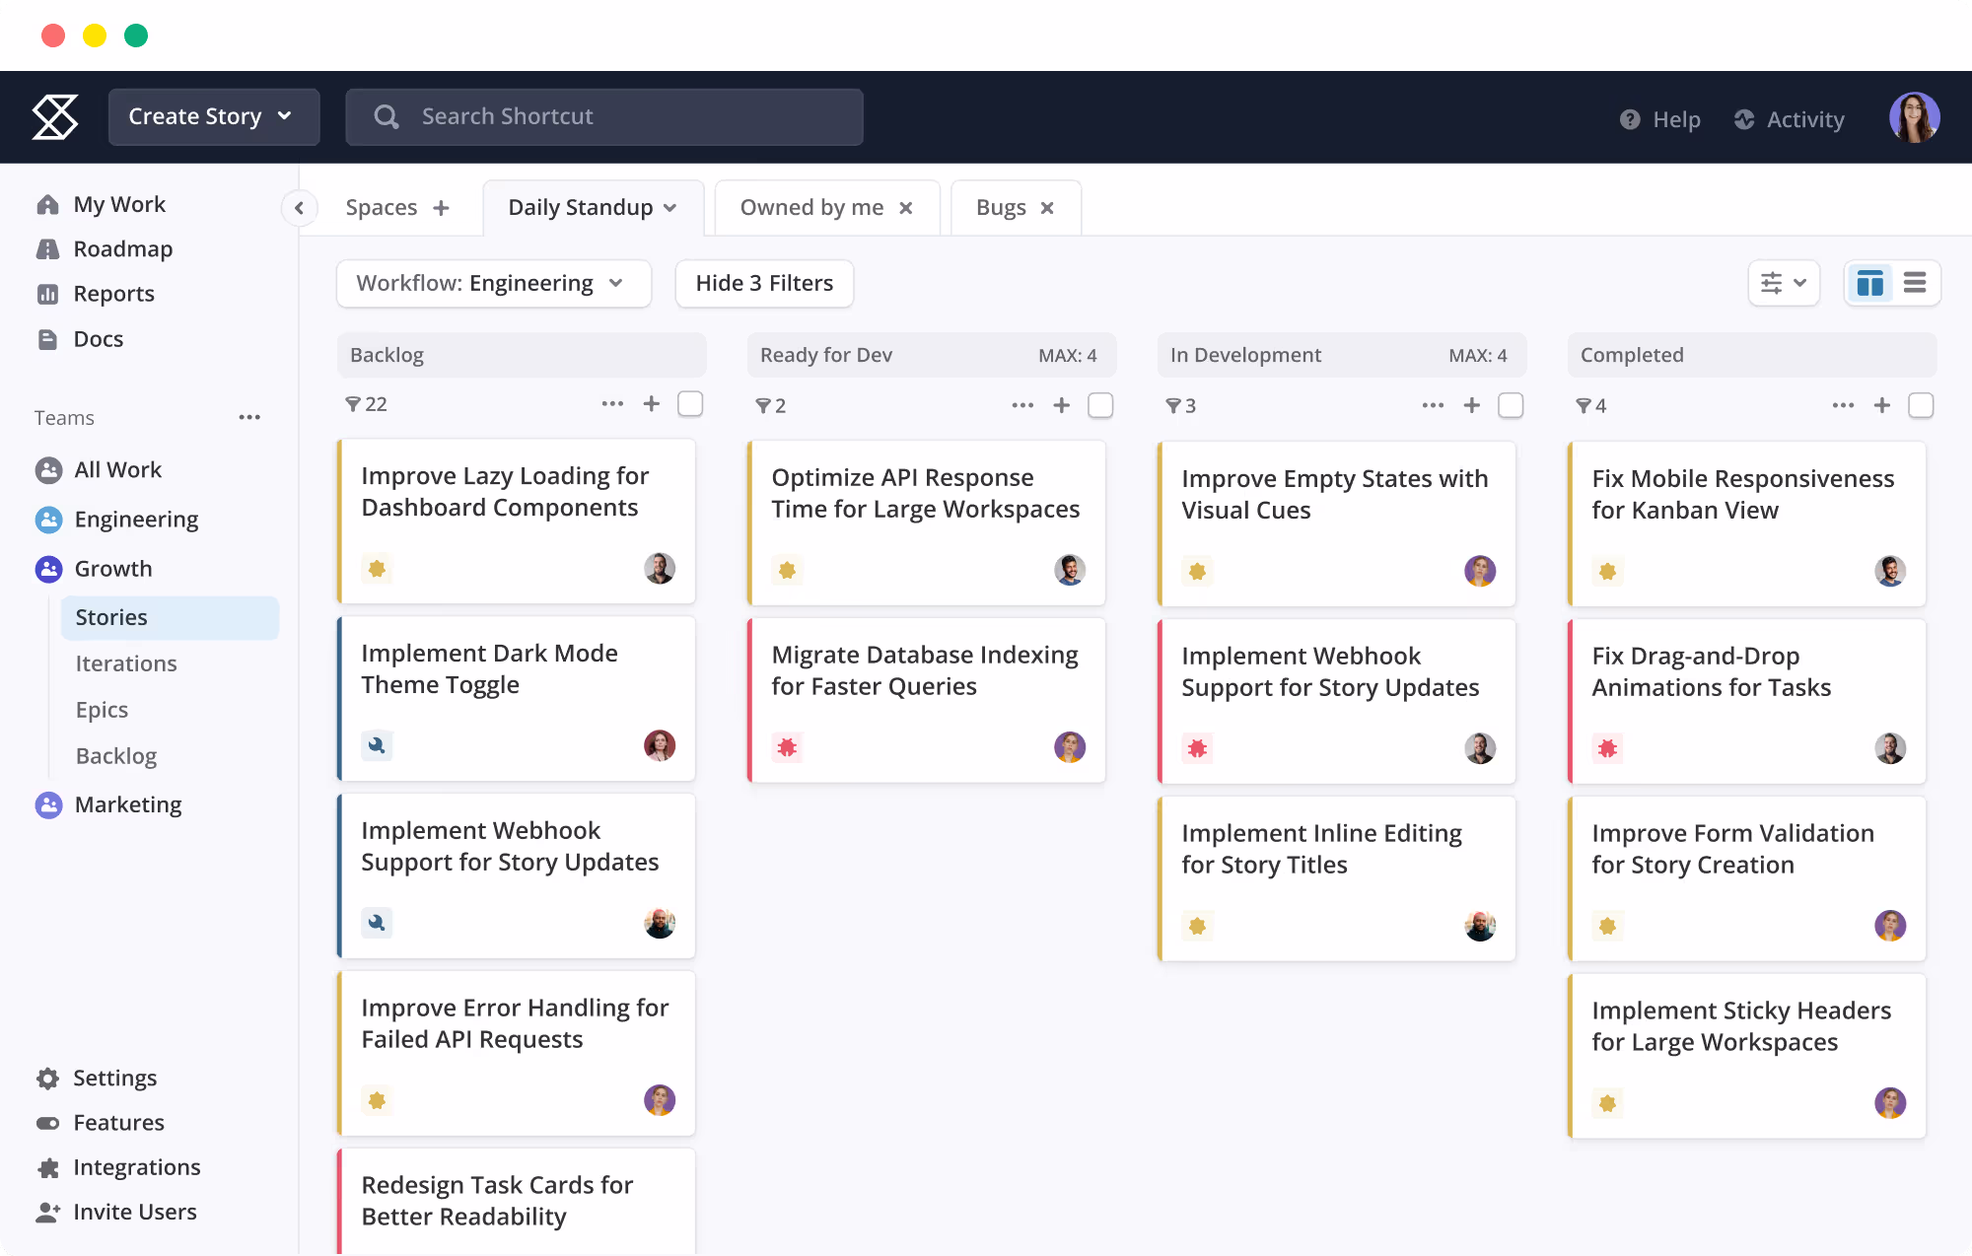Open the Workflow: Engineering dropdown

click(x=493, y=284)
